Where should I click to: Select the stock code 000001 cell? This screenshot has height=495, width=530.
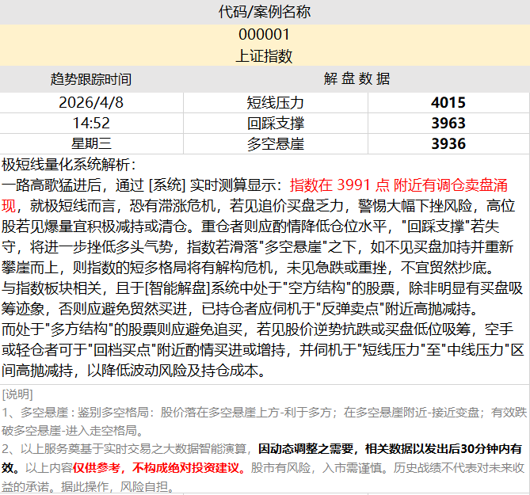click(265, 35)
